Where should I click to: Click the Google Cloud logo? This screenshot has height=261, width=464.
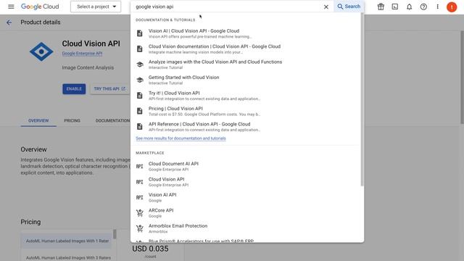point(40,7)
